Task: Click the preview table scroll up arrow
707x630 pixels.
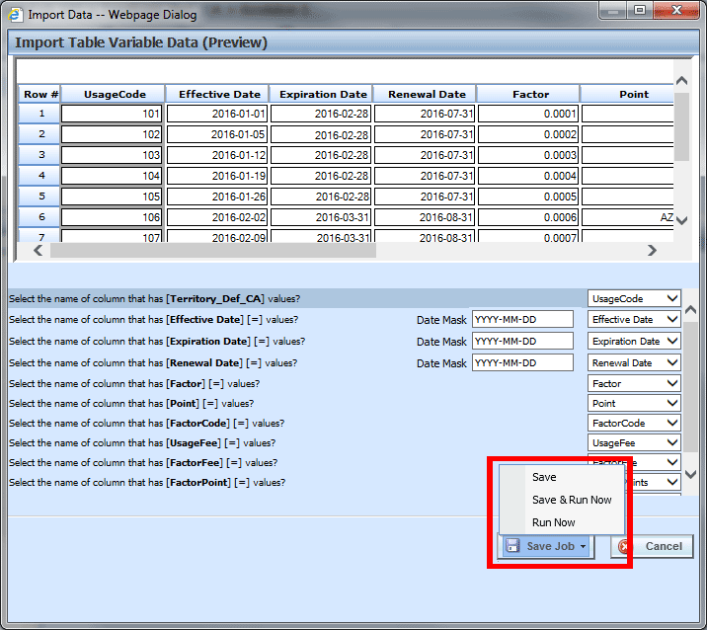Action: coord(681,81)
